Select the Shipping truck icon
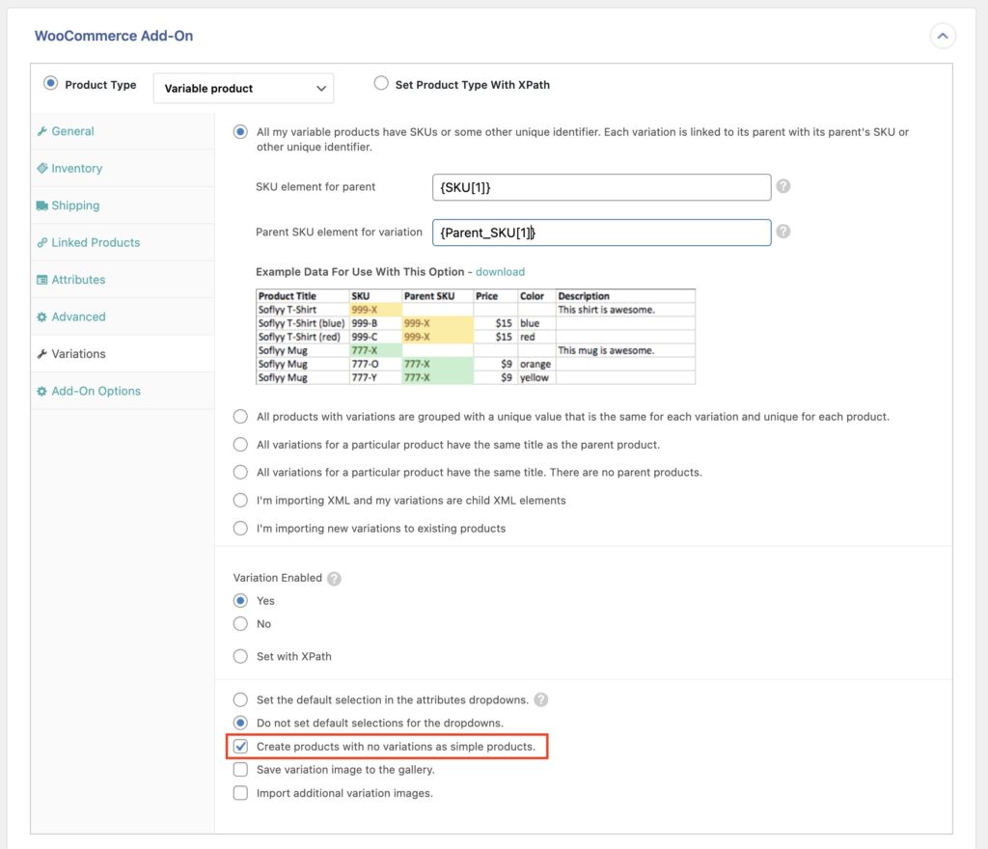 [41, 205]
